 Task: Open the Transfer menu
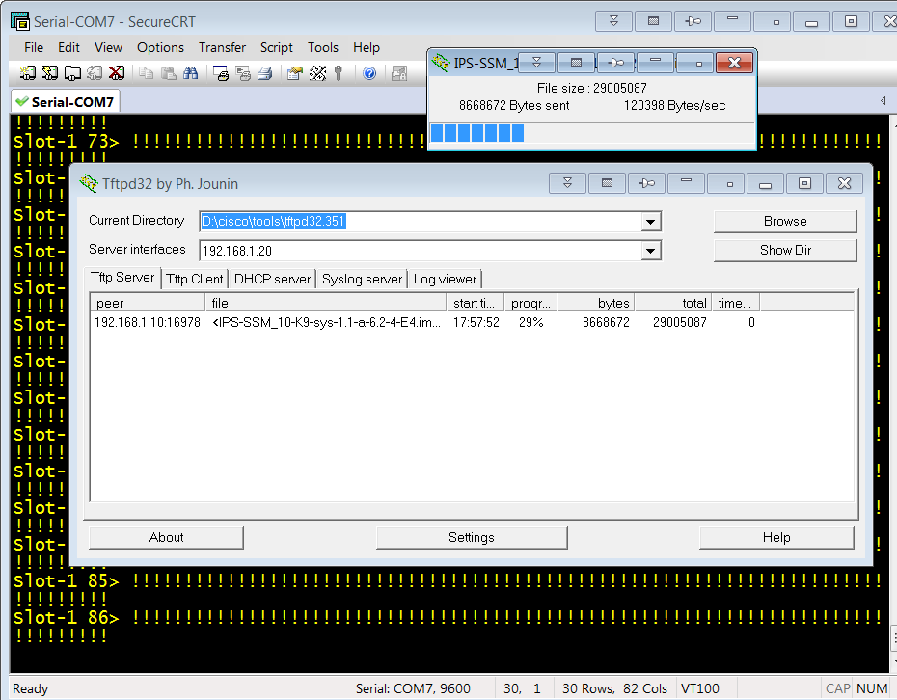click(222, 47)
